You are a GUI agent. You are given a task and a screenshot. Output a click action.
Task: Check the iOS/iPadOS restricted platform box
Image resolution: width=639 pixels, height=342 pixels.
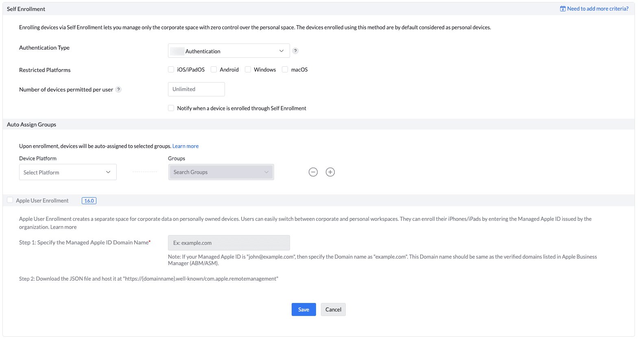point(171,70)
